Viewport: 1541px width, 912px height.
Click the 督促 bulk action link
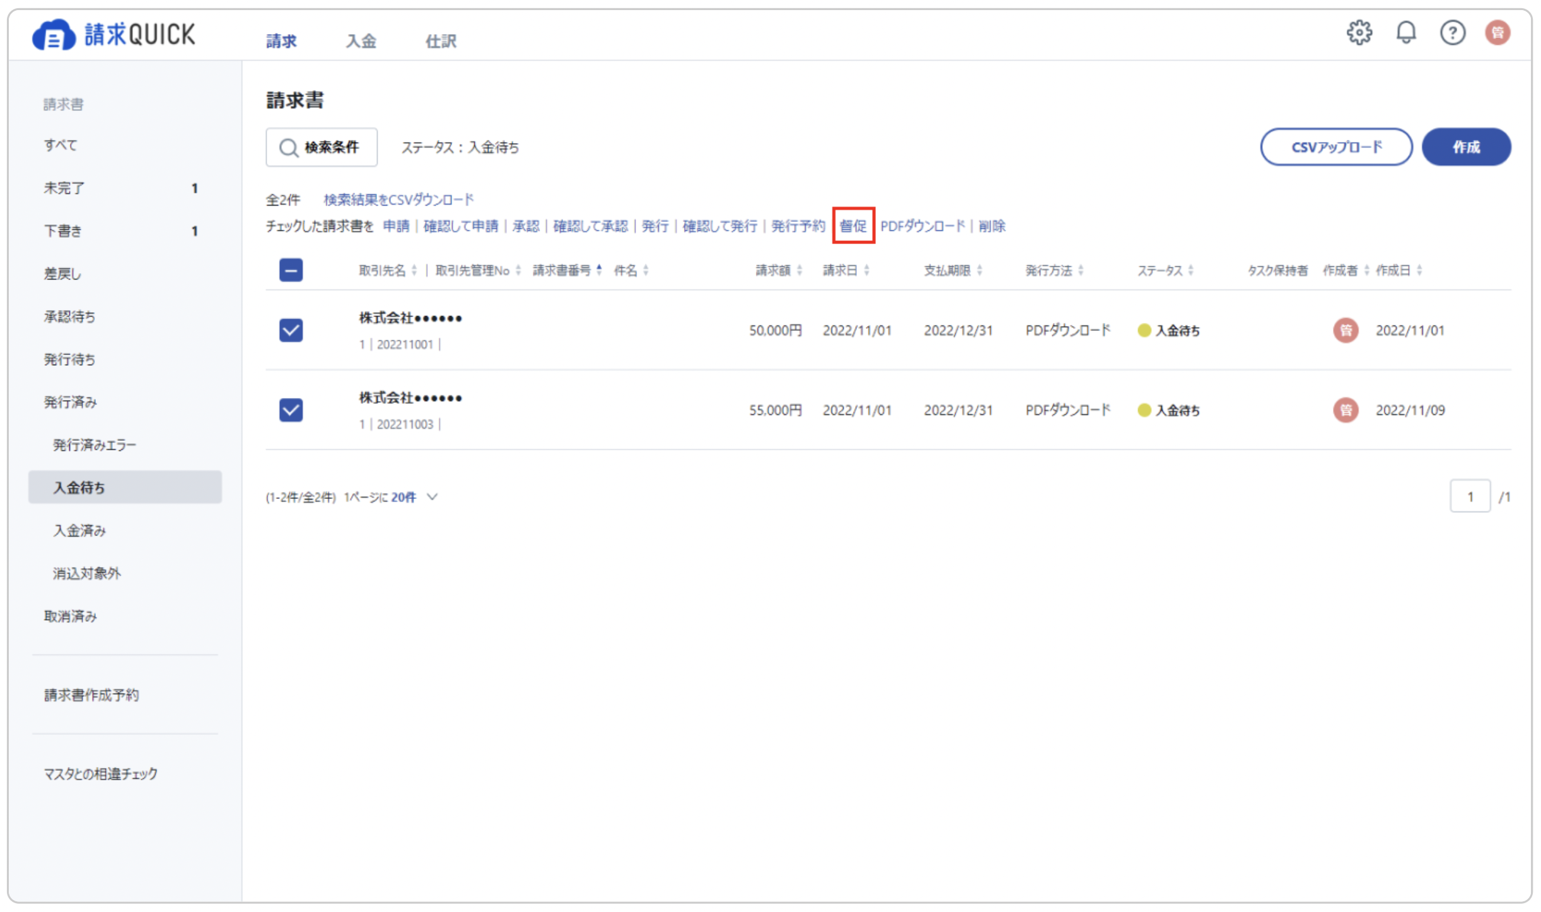853,226
